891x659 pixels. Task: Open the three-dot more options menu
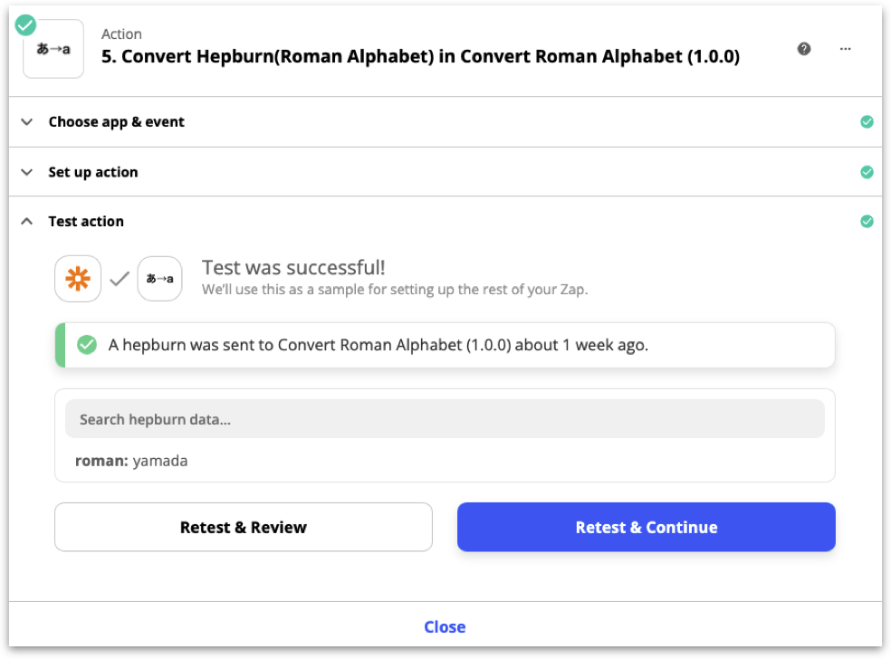[846, 49]
